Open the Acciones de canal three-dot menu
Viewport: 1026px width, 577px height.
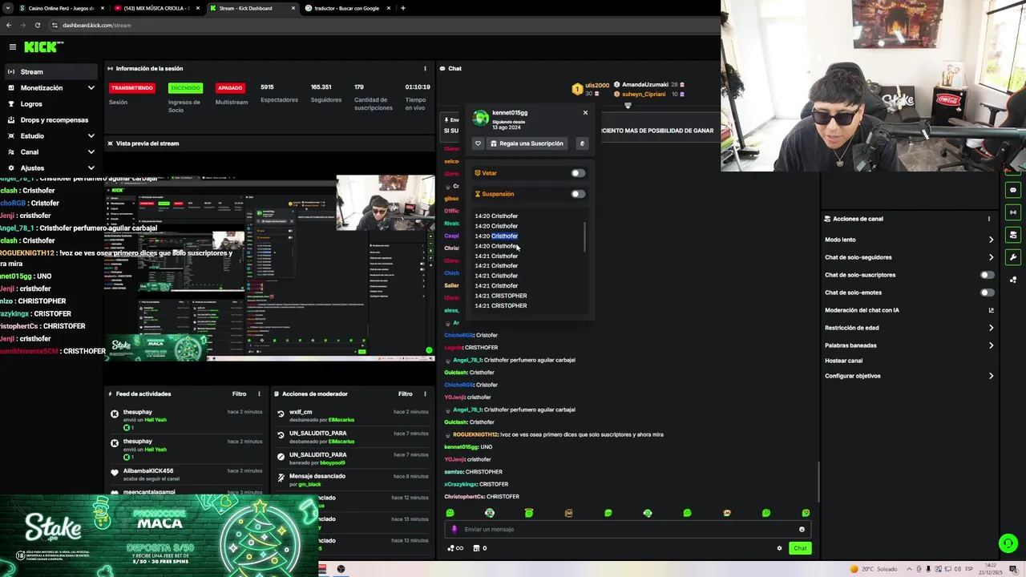(989, 219)
